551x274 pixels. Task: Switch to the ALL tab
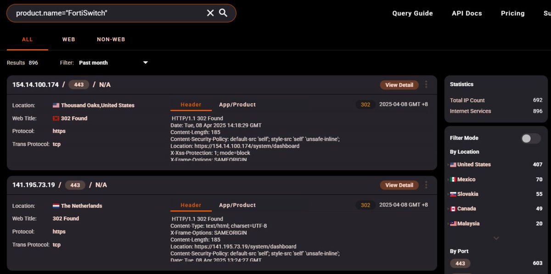pyautogui.click(x=28, y=40)
